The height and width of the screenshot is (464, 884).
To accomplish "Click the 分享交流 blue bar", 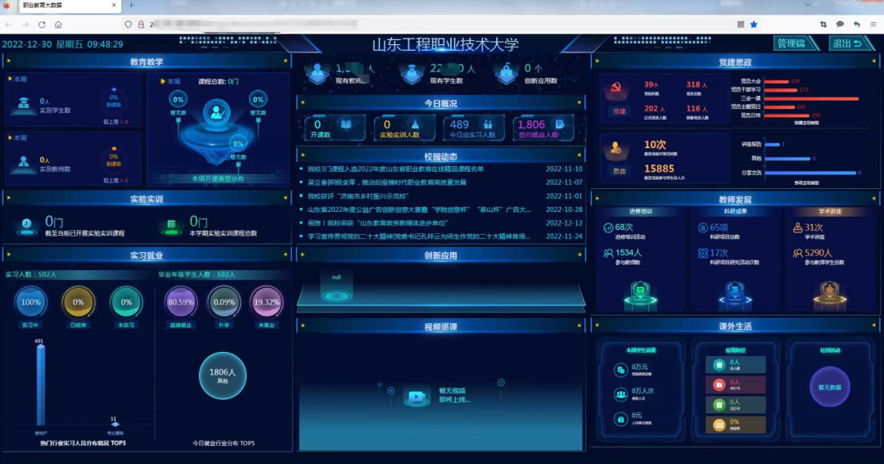I will click(810, 173).
